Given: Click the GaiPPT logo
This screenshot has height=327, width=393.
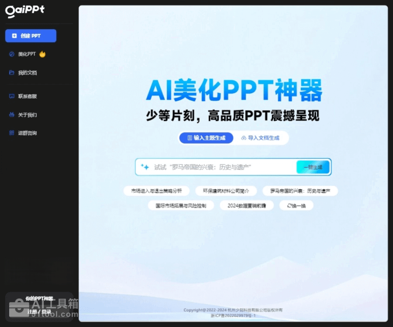Looking at the screenshot, I should pos(24,11).
